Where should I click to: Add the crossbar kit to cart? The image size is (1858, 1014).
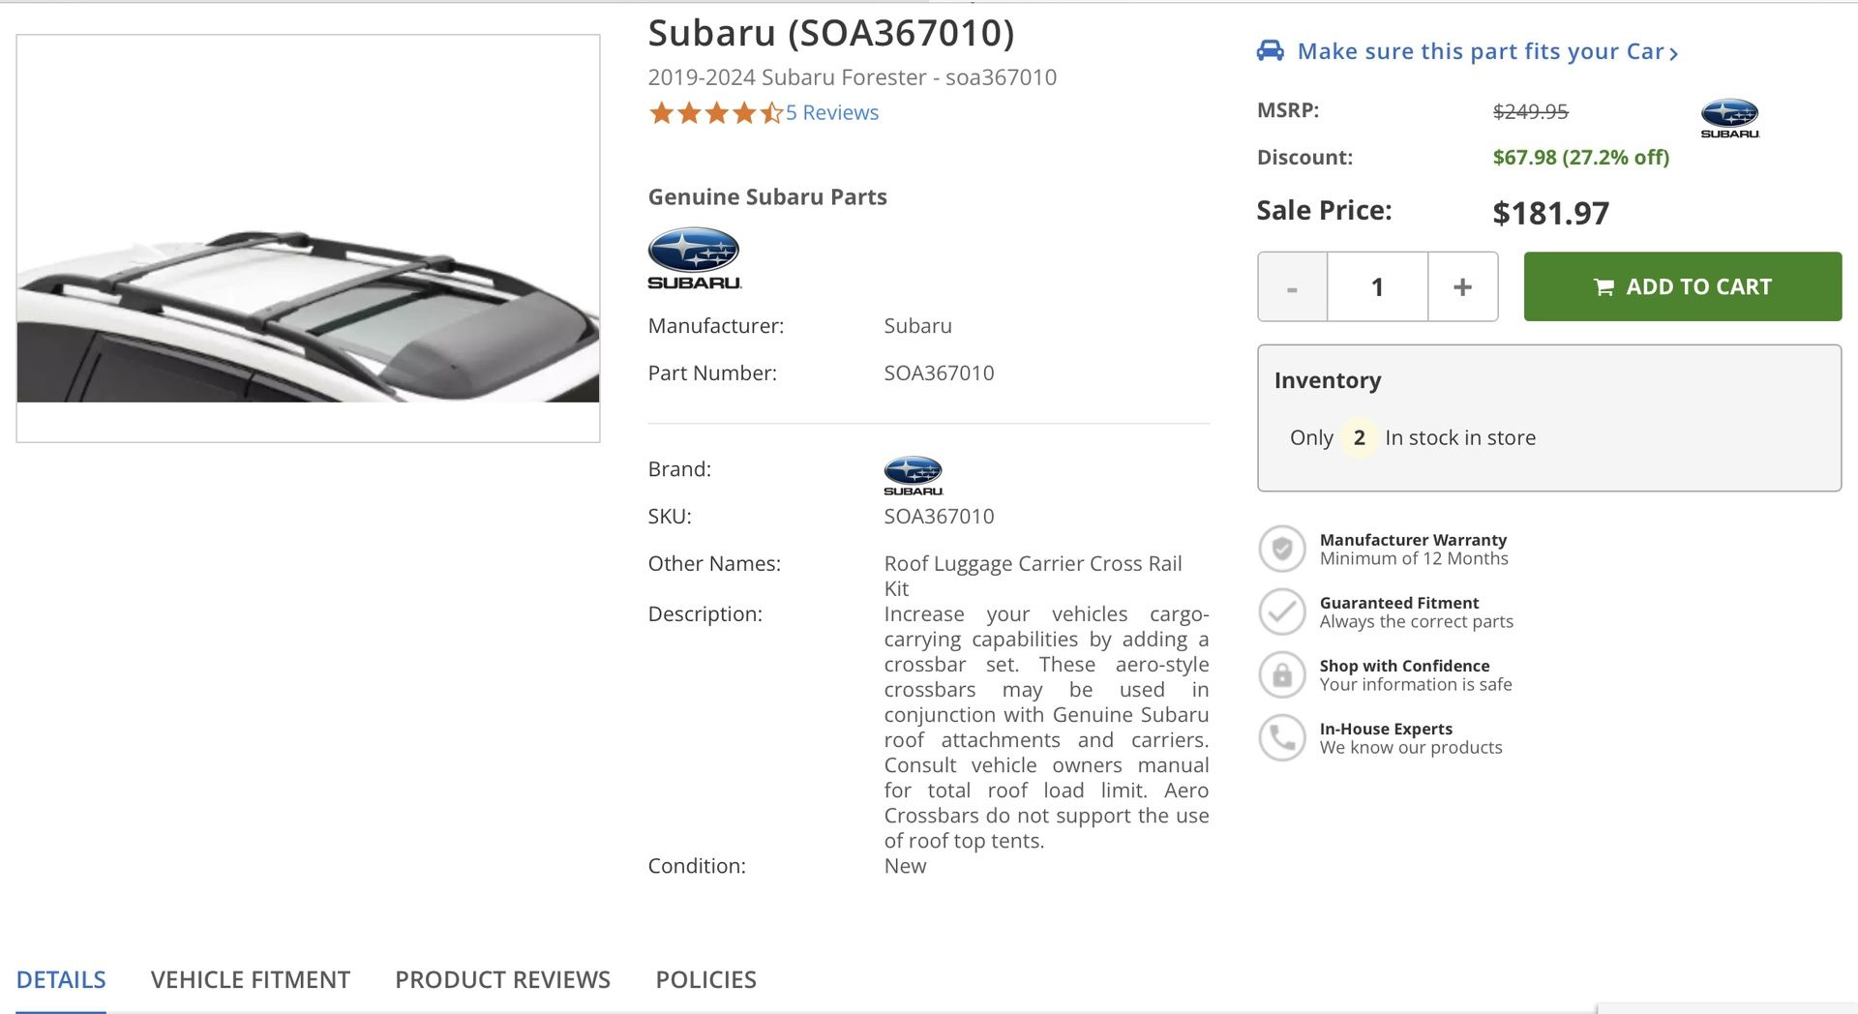point(1682,286)
